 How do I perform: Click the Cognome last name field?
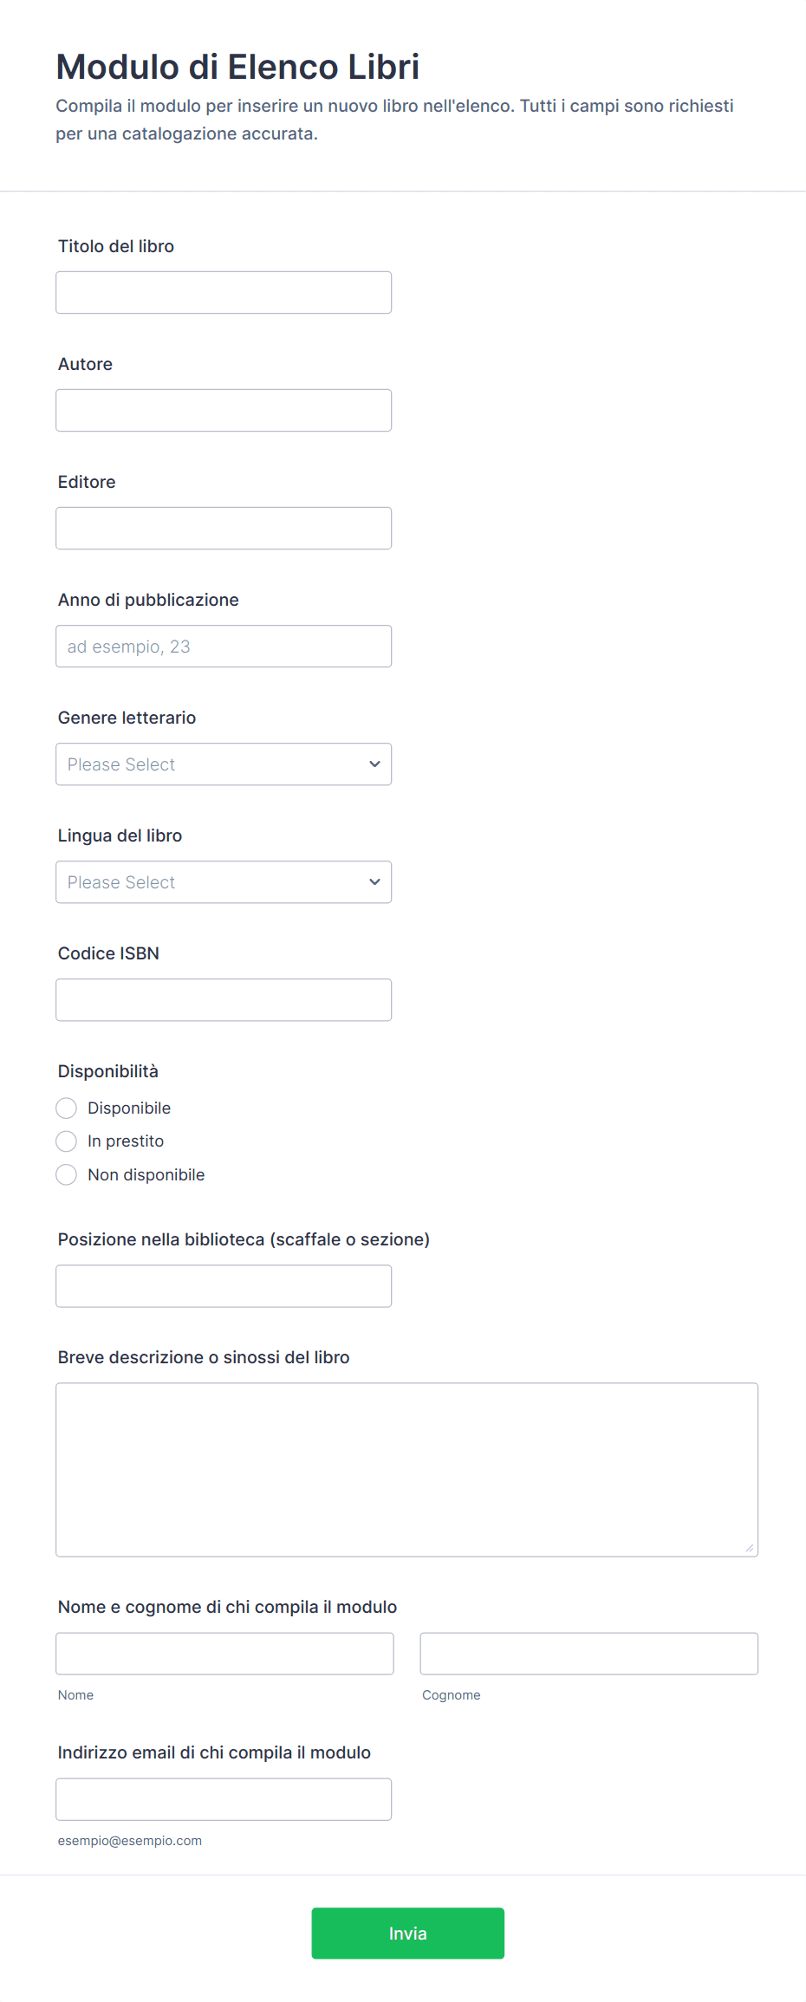(588, 1654)
